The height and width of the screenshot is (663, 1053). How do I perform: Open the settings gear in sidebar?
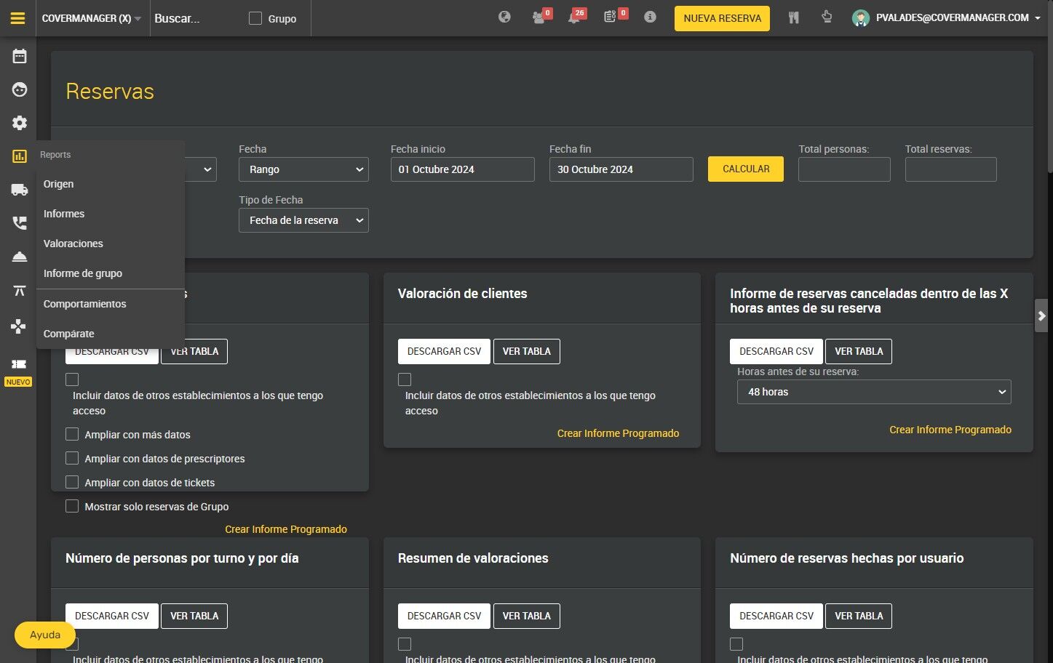click(x=20, y=123)
